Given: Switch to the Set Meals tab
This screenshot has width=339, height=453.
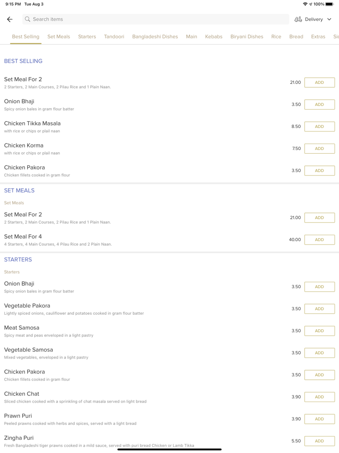Looking at the screenshot, I should 59,37.
